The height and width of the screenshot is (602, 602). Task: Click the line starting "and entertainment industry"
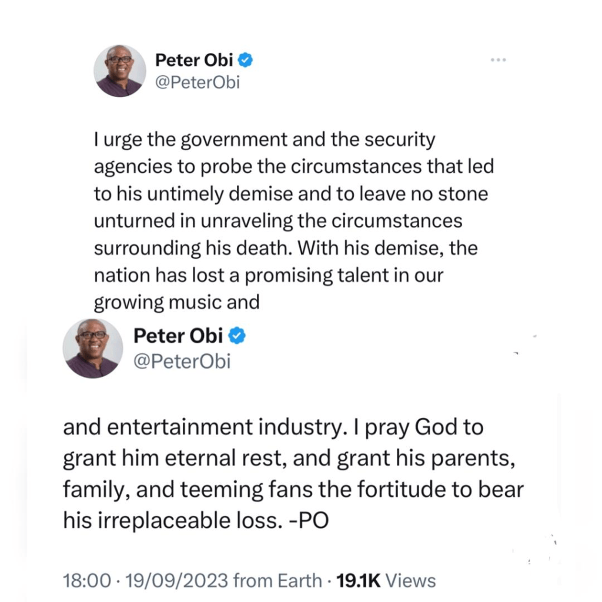pos(273,427)
